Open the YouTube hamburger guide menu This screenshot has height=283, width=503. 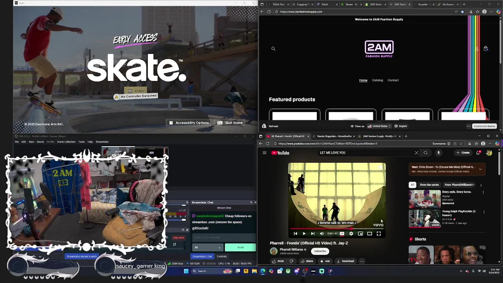click(264, 153)
